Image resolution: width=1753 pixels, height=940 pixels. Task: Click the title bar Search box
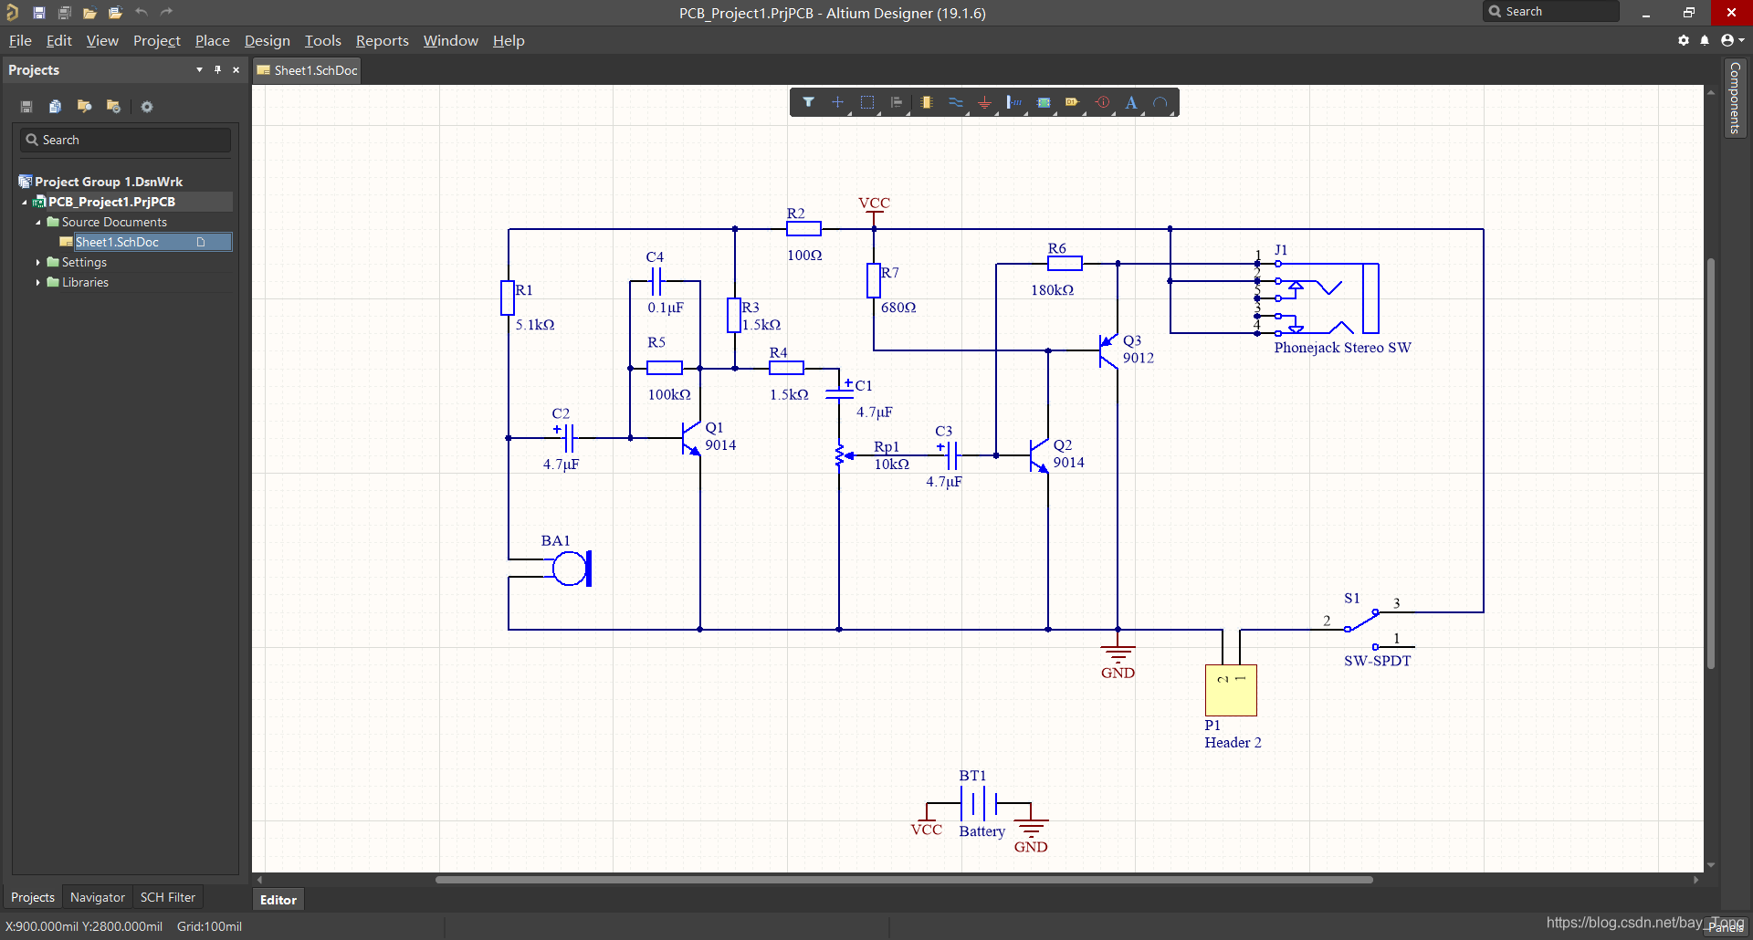(1551, 12)
